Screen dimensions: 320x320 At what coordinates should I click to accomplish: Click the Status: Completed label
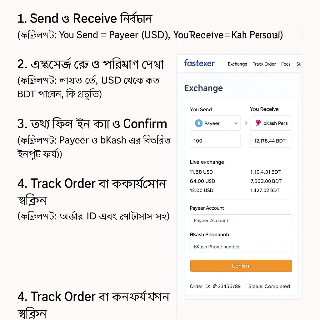tap(269, 287)
